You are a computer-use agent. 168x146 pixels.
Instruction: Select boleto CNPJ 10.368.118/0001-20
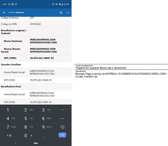86,77
